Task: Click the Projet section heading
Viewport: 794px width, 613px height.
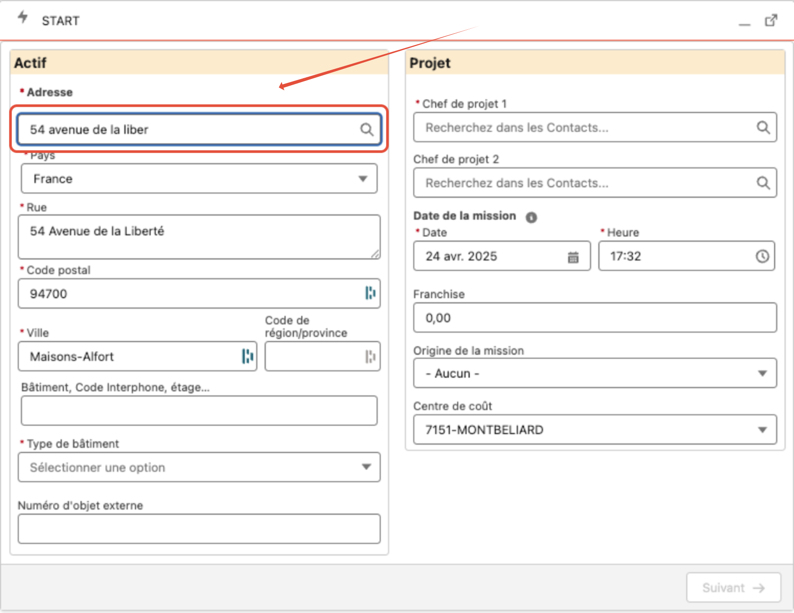Action: coord(430,63)
